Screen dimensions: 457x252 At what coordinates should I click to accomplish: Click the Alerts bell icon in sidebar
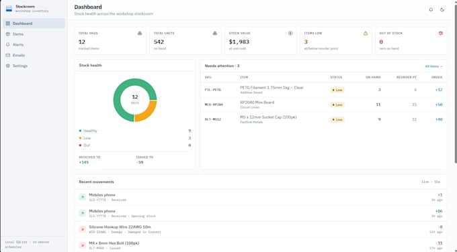[8, 44]
